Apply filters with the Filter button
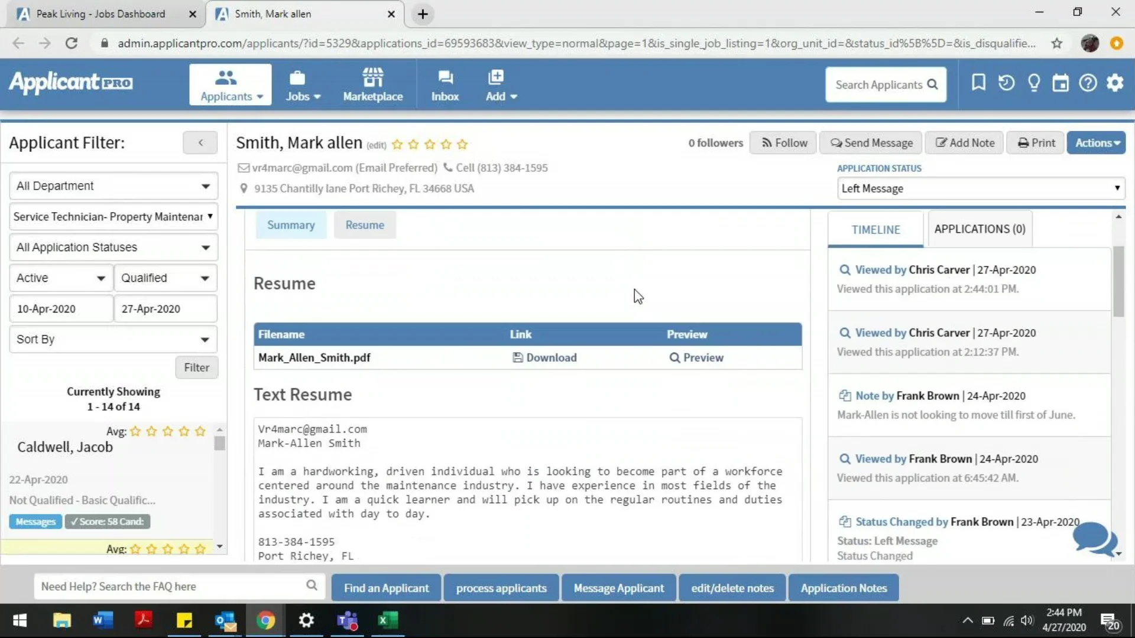The image size is (1135, 638). [x=196, y=367]
